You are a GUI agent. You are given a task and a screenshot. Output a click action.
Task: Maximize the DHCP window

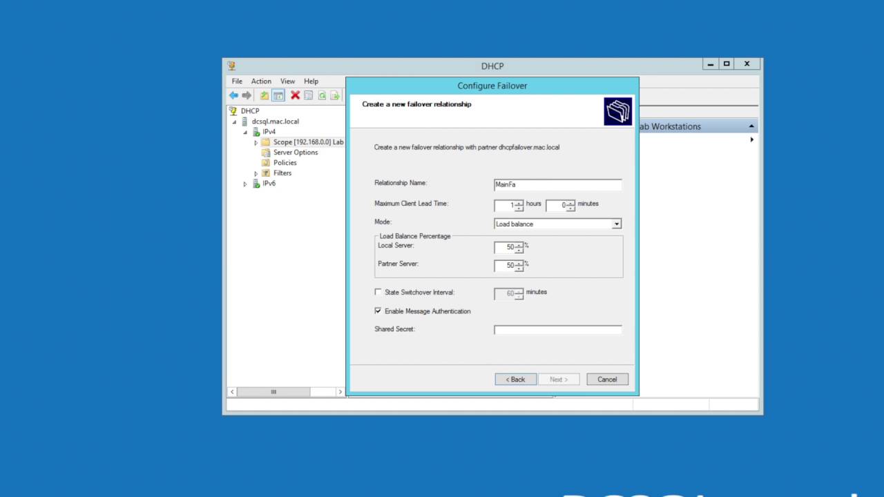[727, 64]
